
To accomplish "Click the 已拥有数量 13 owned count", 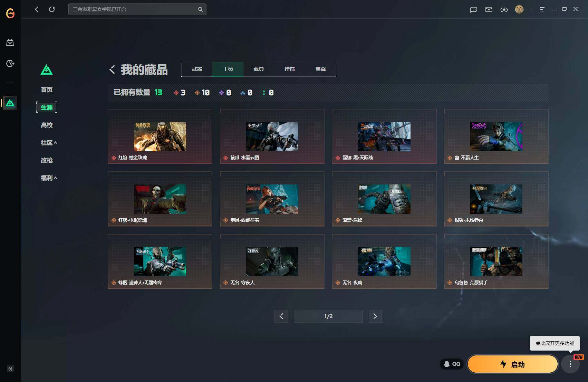I will tap(138, 92).
